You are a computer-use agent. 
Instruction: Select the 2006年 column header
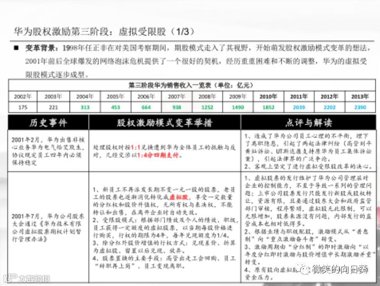tap(146, 97)
